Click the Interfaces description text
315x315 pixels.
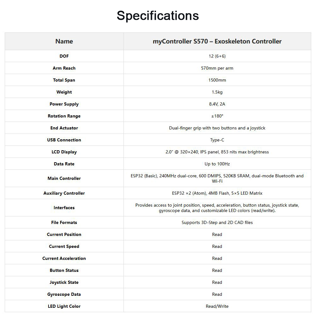[x=217, y=208]
